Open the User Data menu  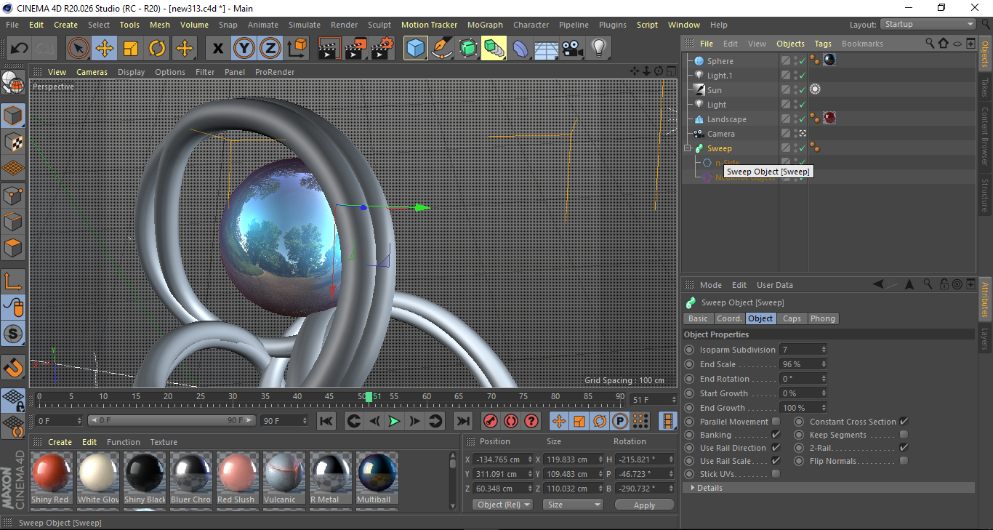774,285
